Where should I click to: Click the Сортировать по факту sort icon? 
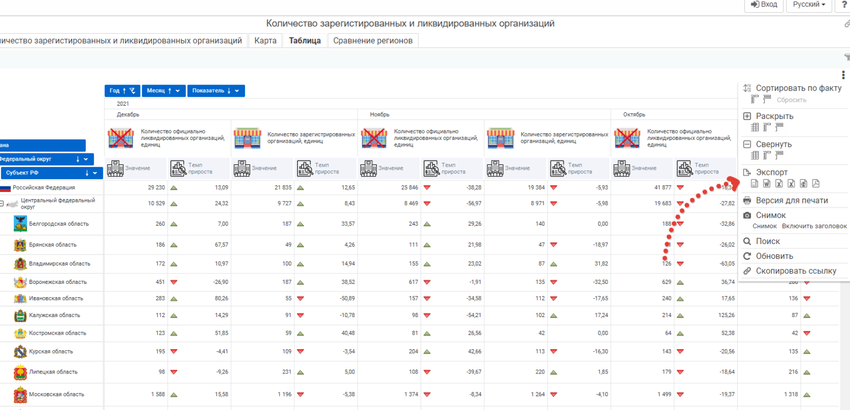coord(747,88)
